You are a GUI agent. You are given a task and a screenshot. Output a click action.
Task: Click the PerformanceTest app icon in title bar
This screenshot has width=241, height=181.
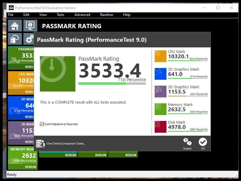pos(11,8)
